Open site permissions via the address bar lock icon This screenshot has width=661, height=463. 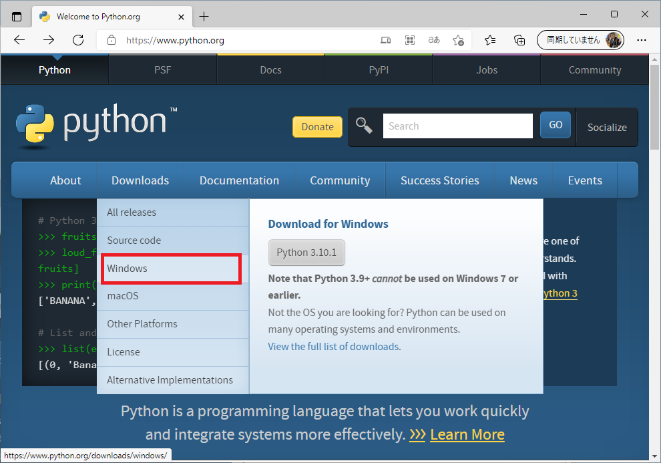pyautogui.click(x=111, y=40)
